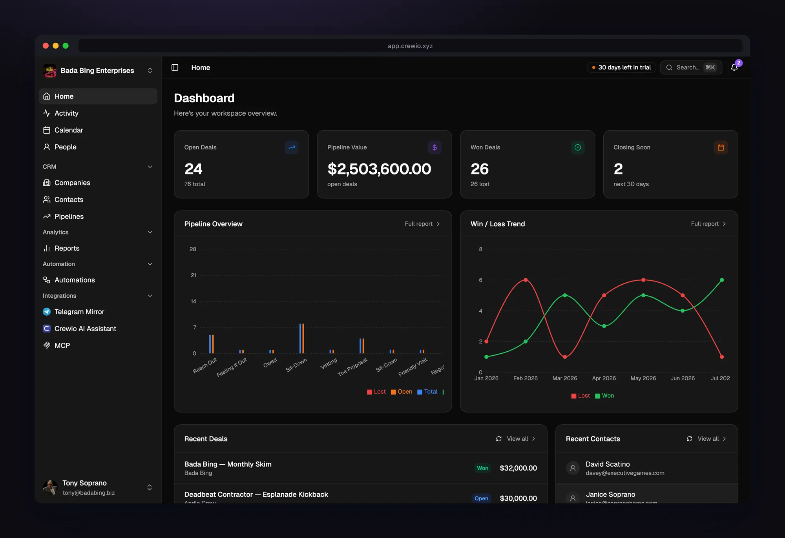The height and width of the screenshot is (538, 785).
Task: Click the Crewio AI Assistant icon
Action: (47, 329)
